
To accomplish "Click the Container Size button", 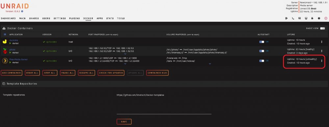I will click(157, 73).
